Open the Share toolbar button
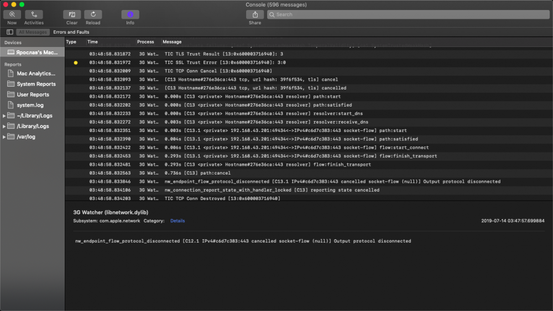 [x=254, y=15]
